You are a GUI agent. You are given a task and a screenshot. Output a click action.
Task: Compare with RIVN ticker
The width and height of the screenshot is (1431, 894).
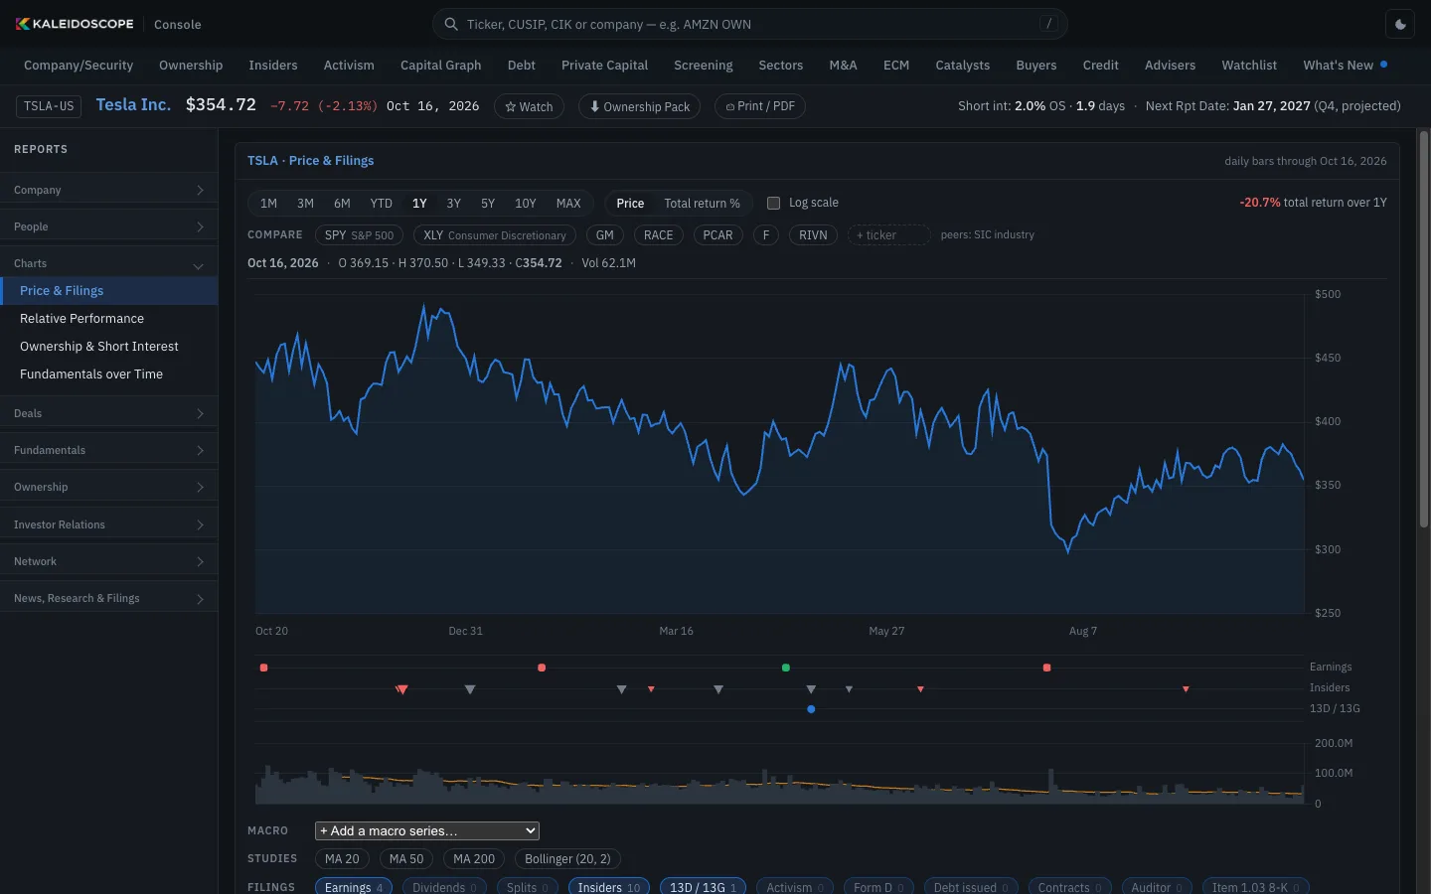point(813,235)
